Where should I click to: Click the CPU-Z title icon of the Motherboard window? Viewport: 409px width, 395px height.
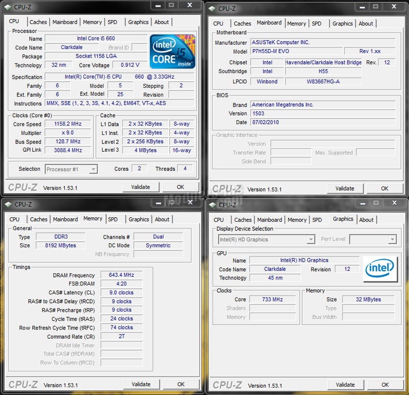pyautogui.click(x=212, y=9)
